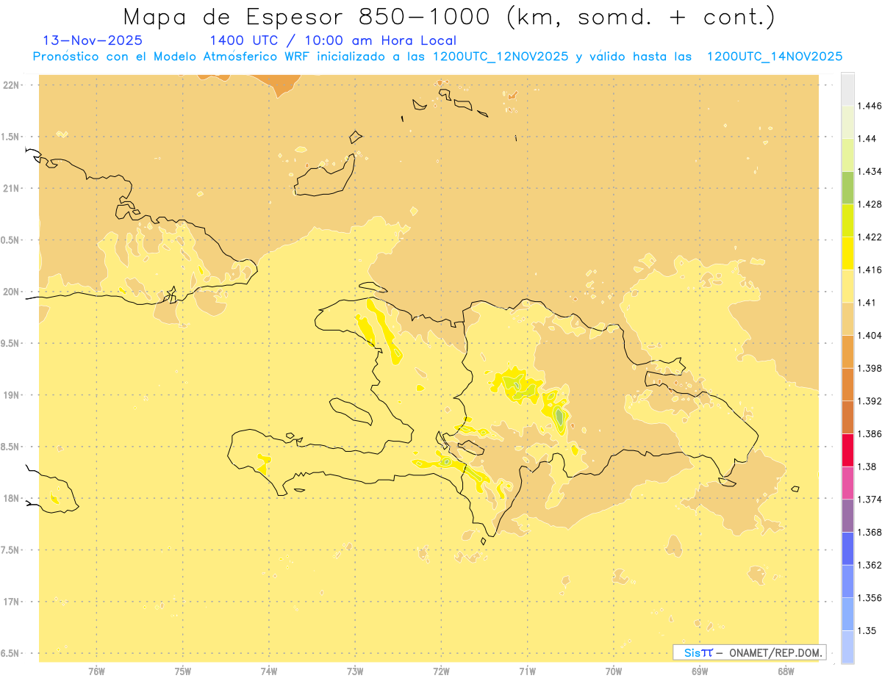882x681 pixels.
Task: Click the 1.398 colorbar value
Action: (871, 368)
